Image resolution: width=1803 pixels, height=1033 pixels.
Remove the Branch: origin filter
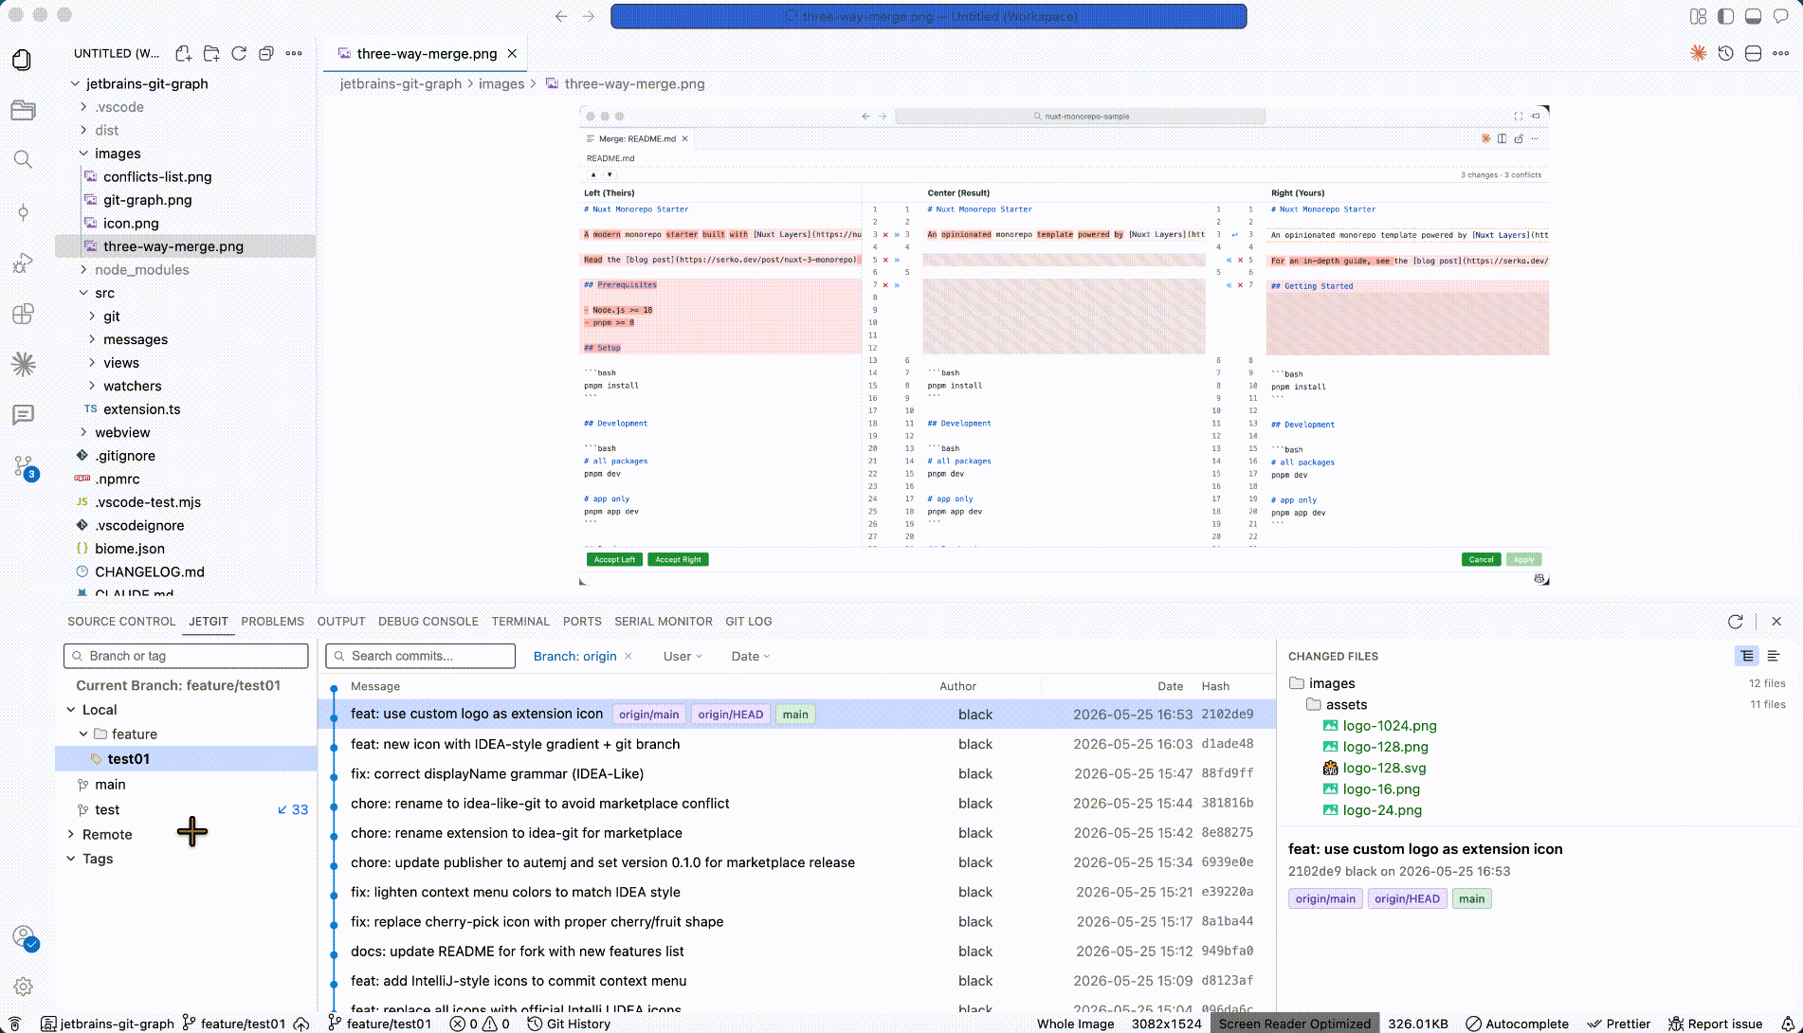pos(628,656)
